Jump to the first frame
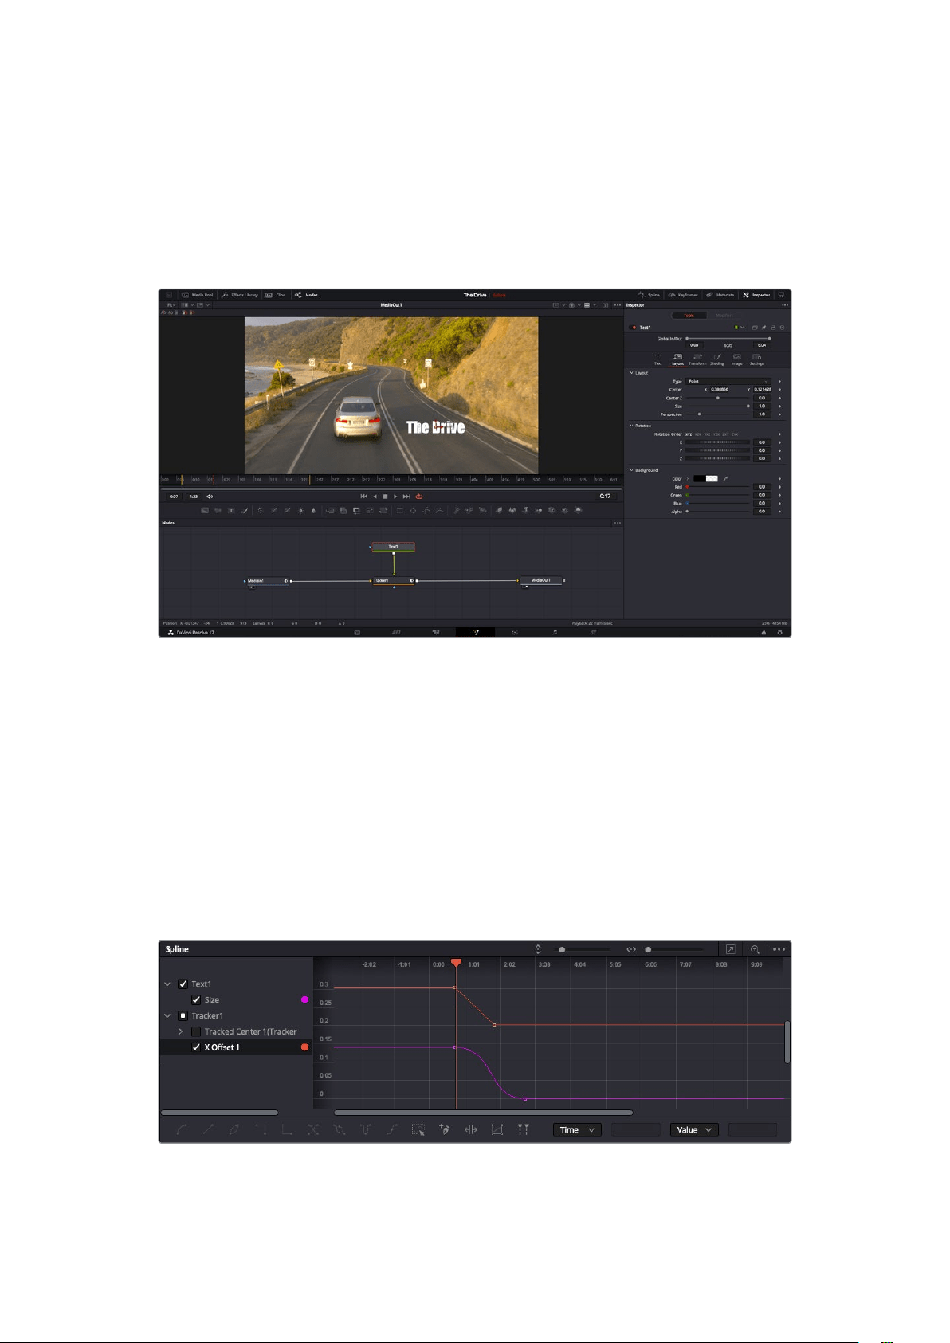 (364, 496)
